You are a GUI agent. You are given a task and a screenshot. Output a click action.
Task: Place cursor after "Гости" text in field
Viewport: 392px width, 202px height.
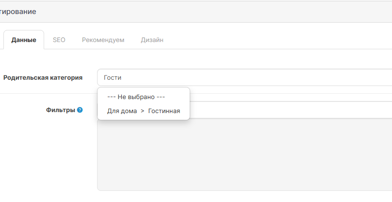coord(122,77)
